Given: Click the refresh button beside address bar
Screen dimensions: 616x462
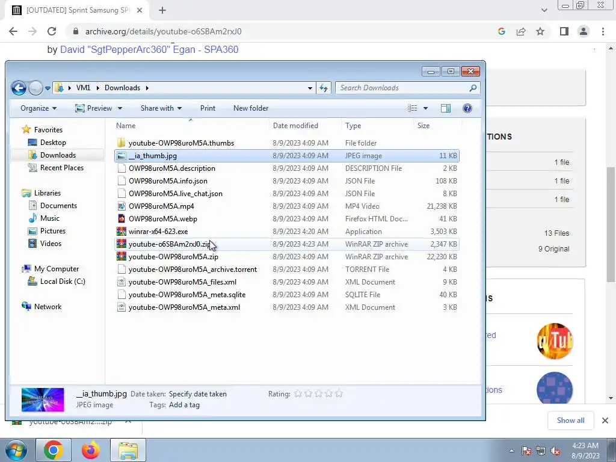Looking at the screenshot, I should coord(323,88).
